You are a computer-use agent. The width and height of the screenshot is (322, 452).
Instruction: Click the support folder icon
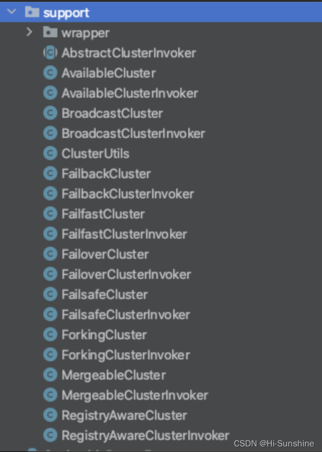pos(32,12)
